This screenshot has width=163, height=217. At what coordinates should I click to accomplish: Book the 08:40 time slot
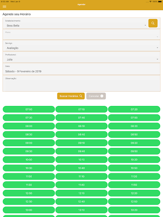tap(81, 134)
